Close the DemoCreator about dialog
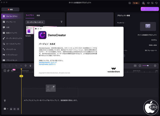The width and height of the screenshot is (160, 116). [36, 29]
